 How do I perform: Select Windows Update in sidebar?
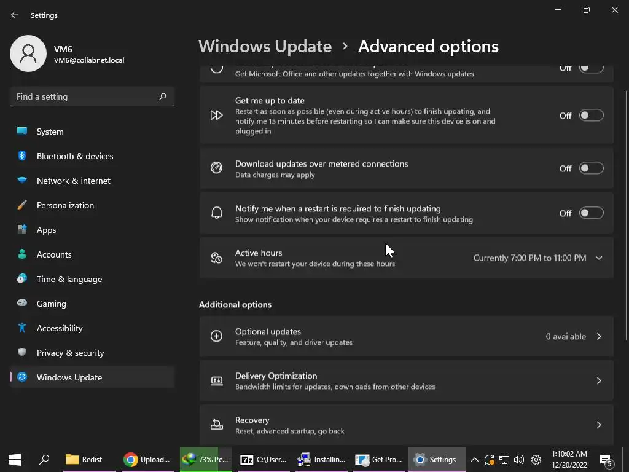92,377
